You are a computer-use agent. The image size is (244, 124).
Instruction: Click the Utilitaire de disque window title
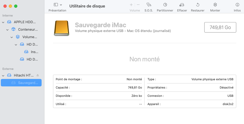(x=87, y=6)
